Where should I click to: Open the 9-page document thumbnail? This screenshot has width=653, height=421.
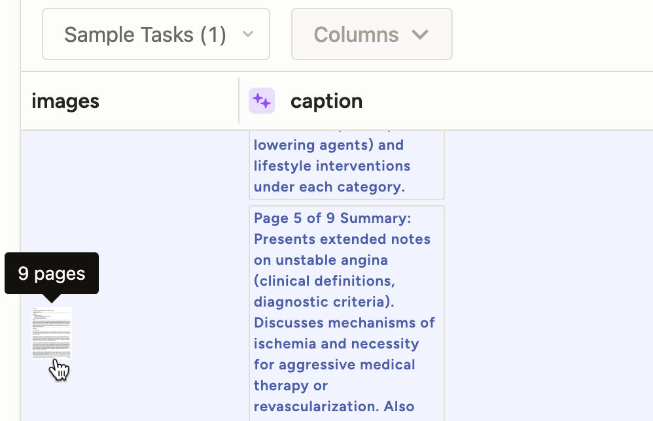point(52,333)
